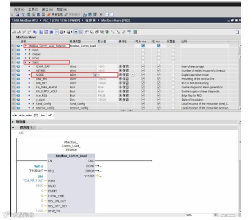Click the grayed go offline icon
252x220 pixels.
(x=66, y=15)
